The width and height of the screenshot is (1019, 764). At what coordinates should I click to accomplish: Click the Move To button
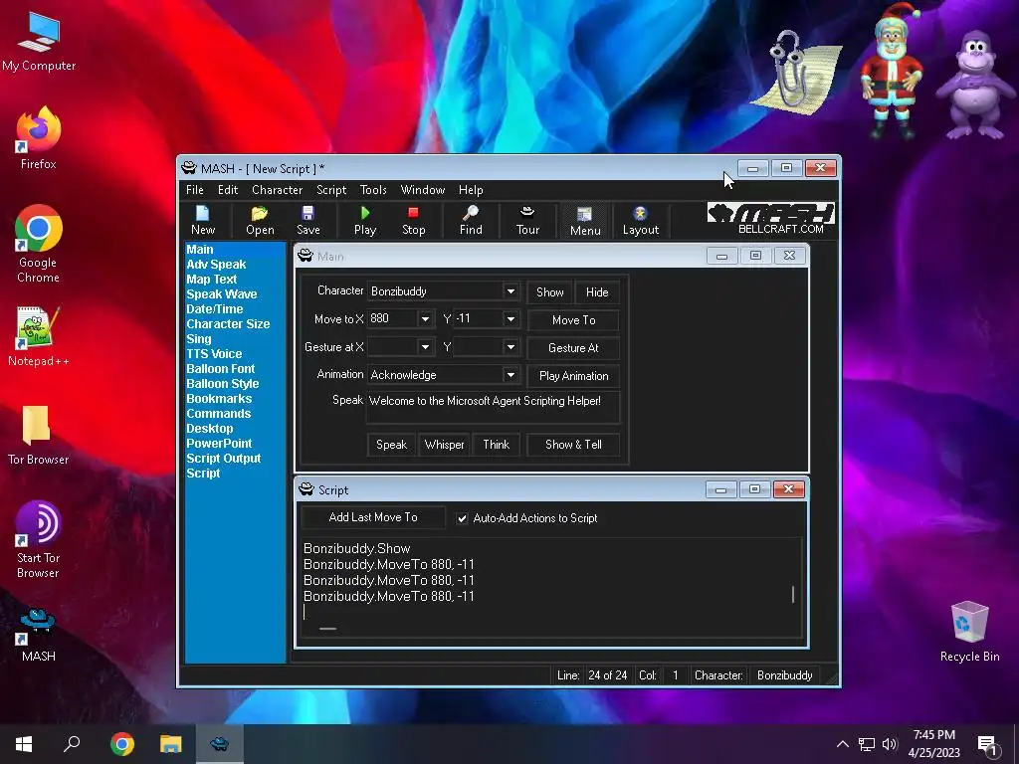[573, 320]
